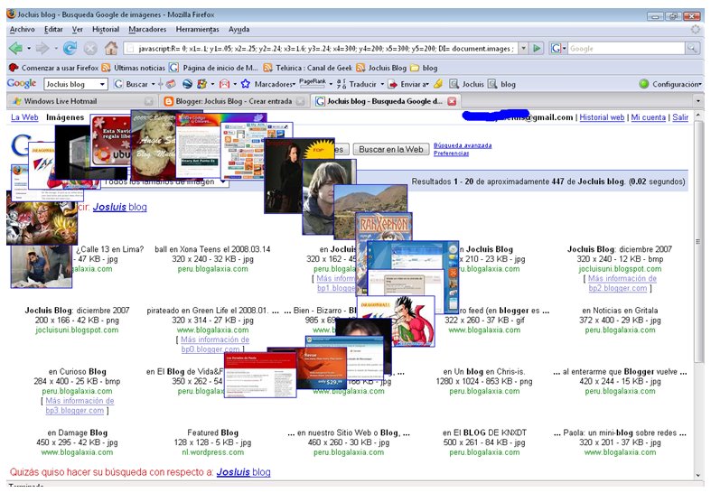The height and width of the screenshot is (493, 711).
Task: Open the Búsqueda avanzada link
Action: tap(463, 145)
